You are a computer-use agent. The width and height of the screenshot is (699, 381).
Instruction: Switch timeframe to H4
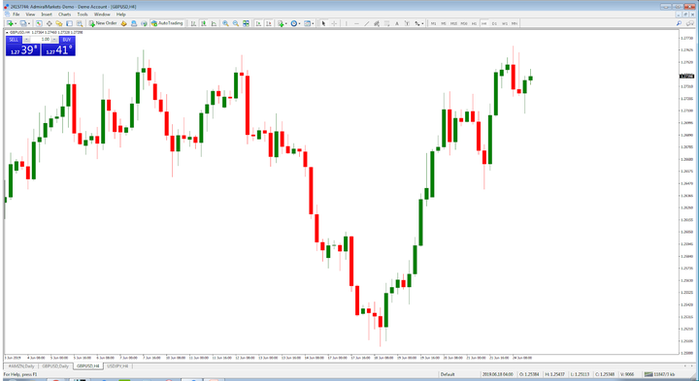[484, 23]
